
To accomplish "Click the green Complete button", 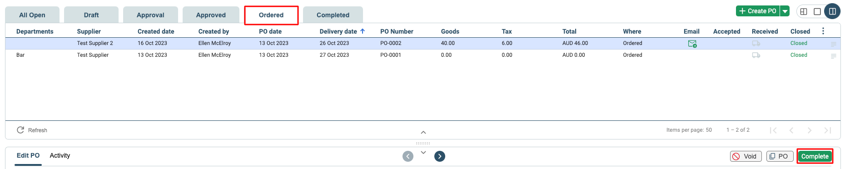I will 815,156.
